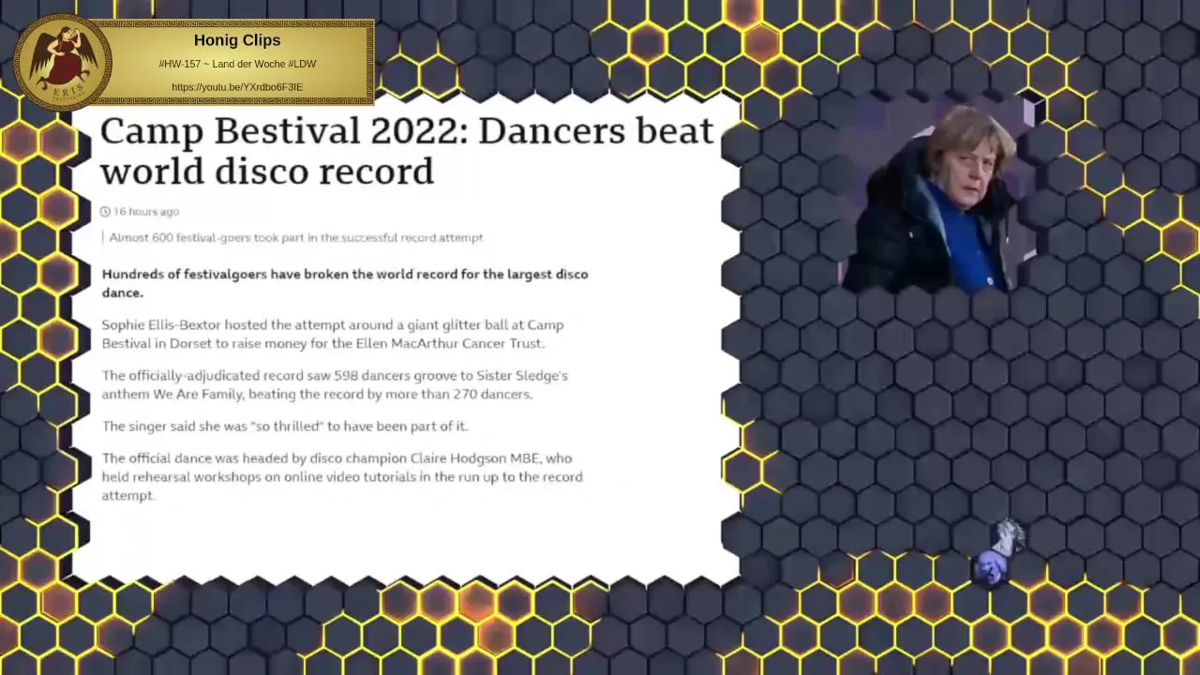Viewport: 1200px width, 675px height.
Task: Click the Almost 600 festival-goers caption
Action: click(x=296, y=238)
